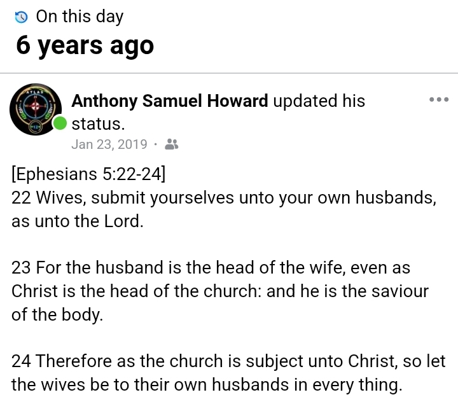458x411 pixels.
Task: Click the verse 23 'For the husband' line
Action: click(220, 268)
